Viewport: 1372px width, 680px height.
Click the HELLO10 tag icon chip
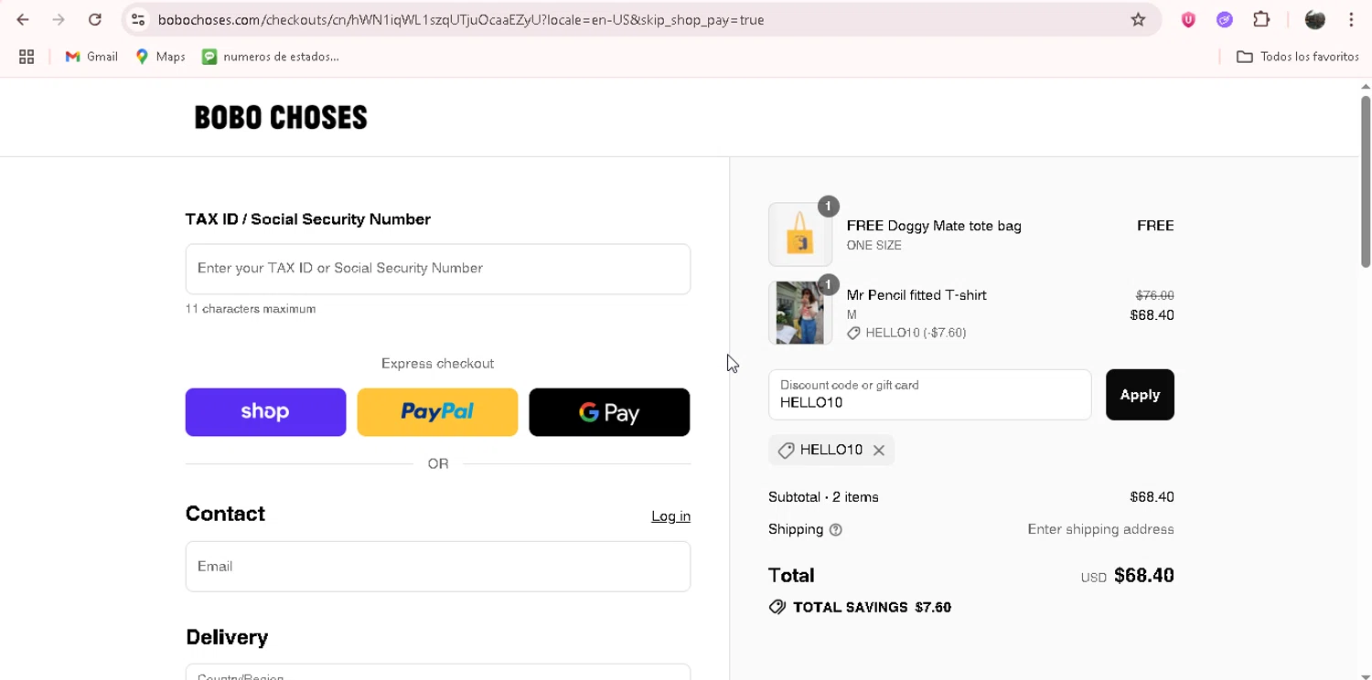point(786,451)
